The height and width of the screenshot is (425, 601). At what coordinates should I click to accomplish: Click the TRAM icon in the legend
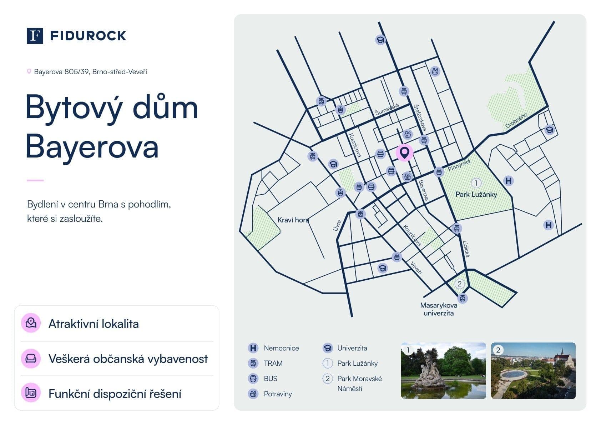pyautogui.click(x=253, y=363)
